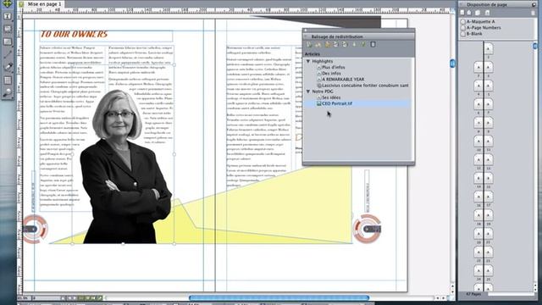Click the Balisage de redistribution title bar
The width and height of the screenshot is (542, 305).
359,36
